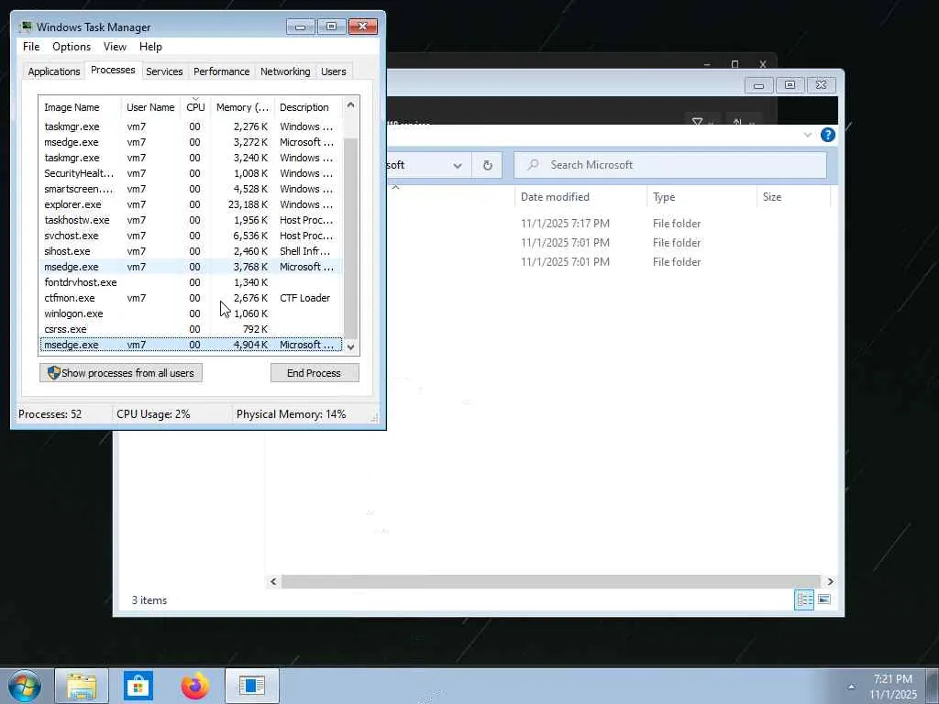
Task: Select the Processes tab
Action: tap(113, 70)
